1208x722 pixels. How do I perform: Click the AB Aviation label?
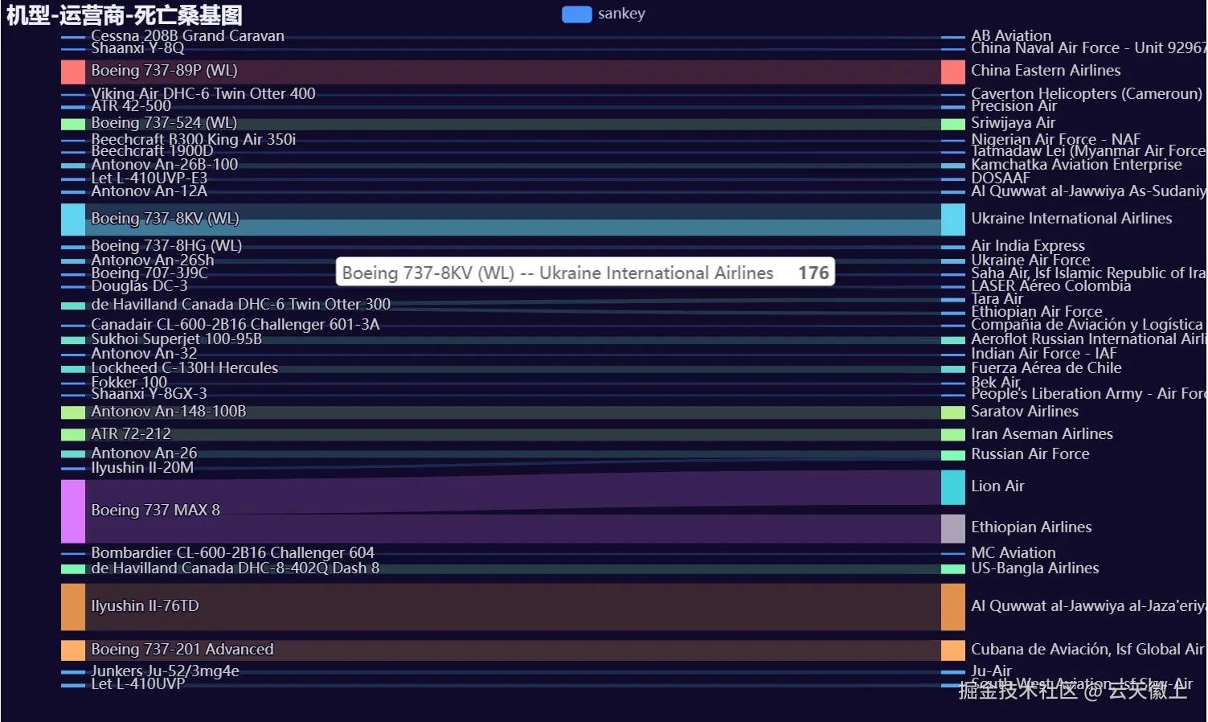click(1011, 36)
